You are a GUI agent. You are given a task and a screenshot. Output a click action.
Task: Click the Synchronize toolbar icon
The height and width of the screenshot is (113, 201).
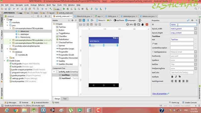(9, 9)
